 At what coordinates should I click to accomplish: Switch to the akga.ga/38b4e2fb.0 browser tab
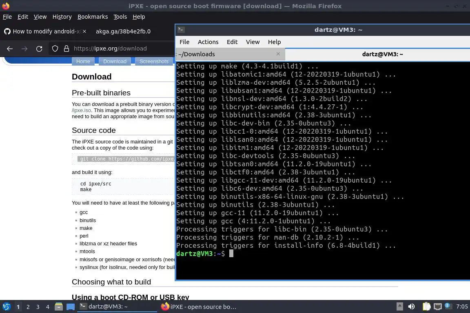point(123,31)
